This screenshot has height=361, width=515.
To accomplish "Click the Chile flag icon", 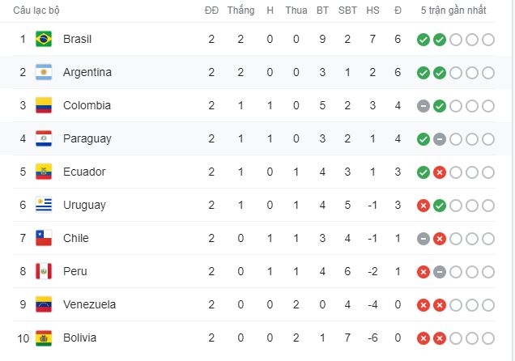I will 44,238.
